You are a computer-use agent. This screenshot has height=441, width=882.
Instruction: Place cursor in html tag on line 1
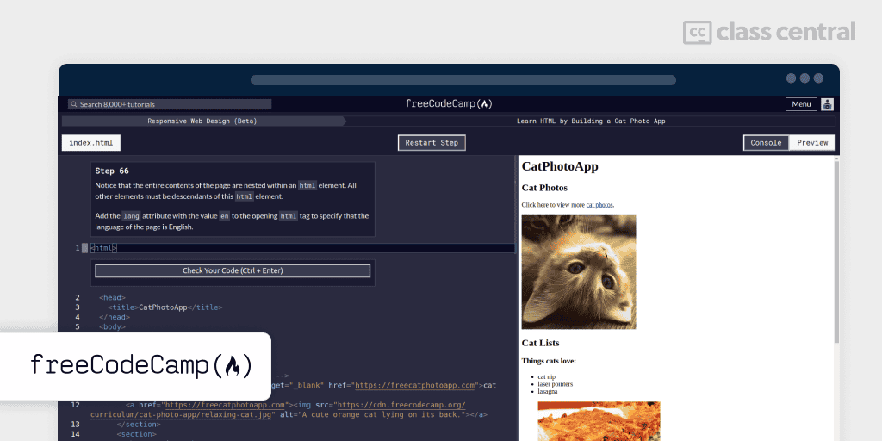coord(103,248)
